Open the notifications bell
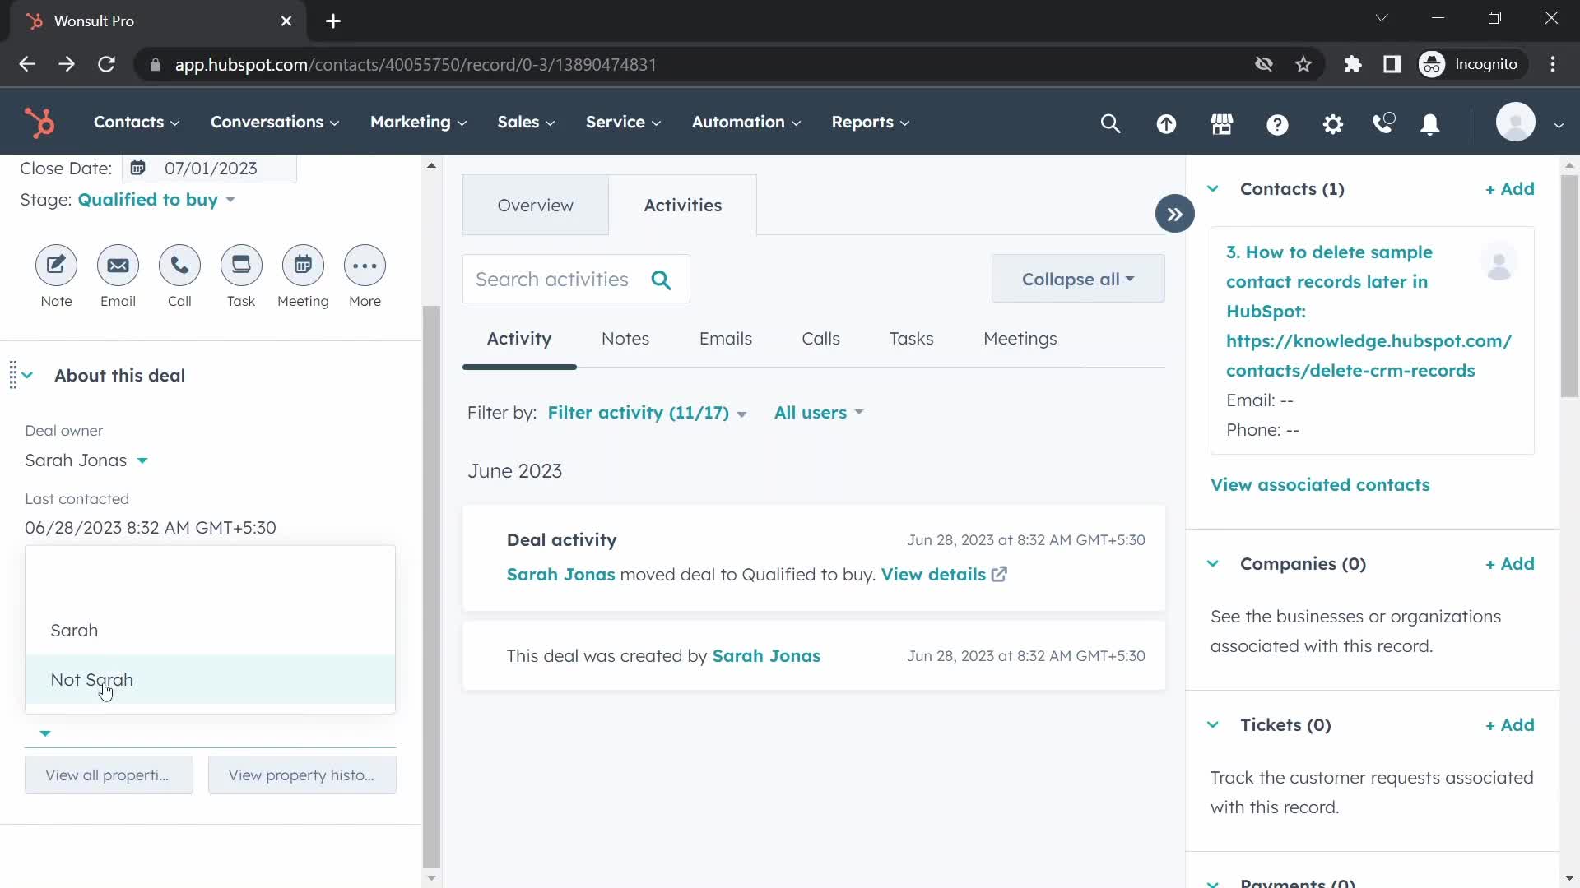Screen dimensions: 1580x888 tap(1430, 123)
